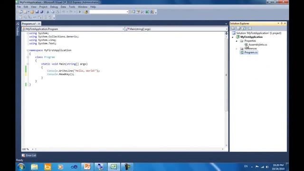This screenshot has height=171, width=304.
Task: Collapse the using directives region
Action: pos(28,33)
